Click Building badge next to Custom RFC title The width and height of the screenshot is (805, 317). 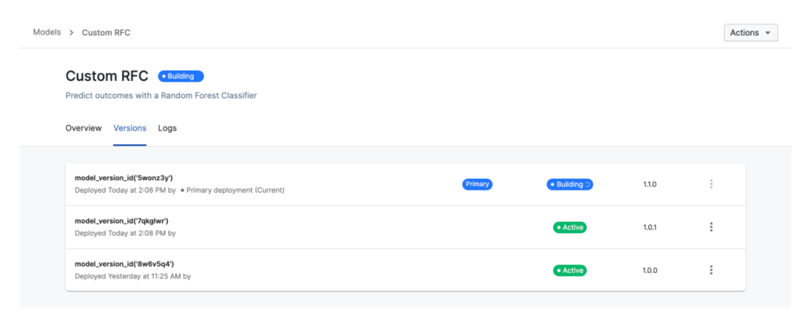tap(180, 76)
